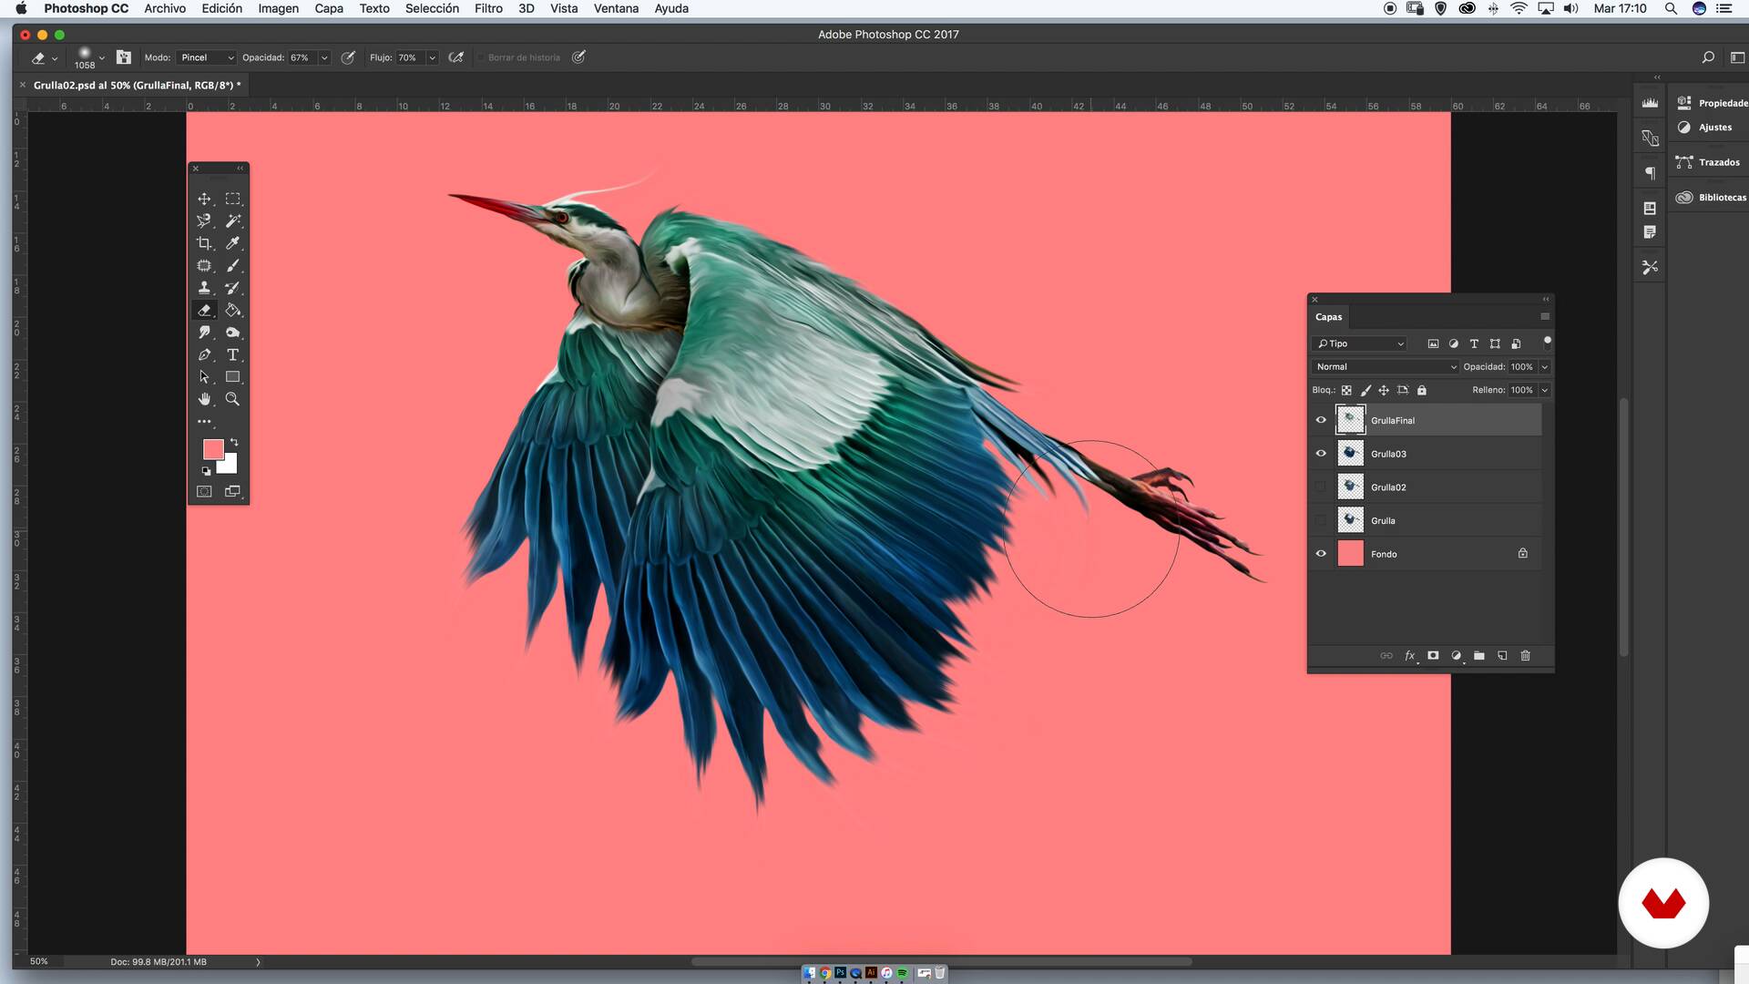Image resolution: width=1749 pixels, height=984 pixels.
Task: Click the background white color swatch
Action: point(230,466)
